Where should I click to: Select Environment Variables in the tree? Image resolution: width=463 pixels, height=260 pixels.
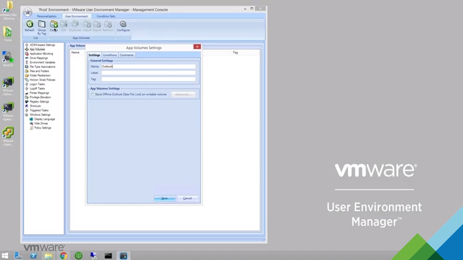(x=42, y=62)
